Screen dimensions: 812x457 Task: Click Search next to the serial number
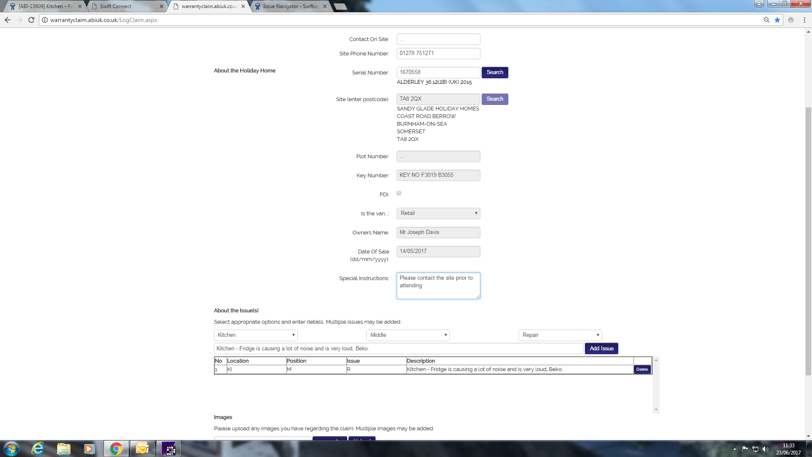click(495, 72)
